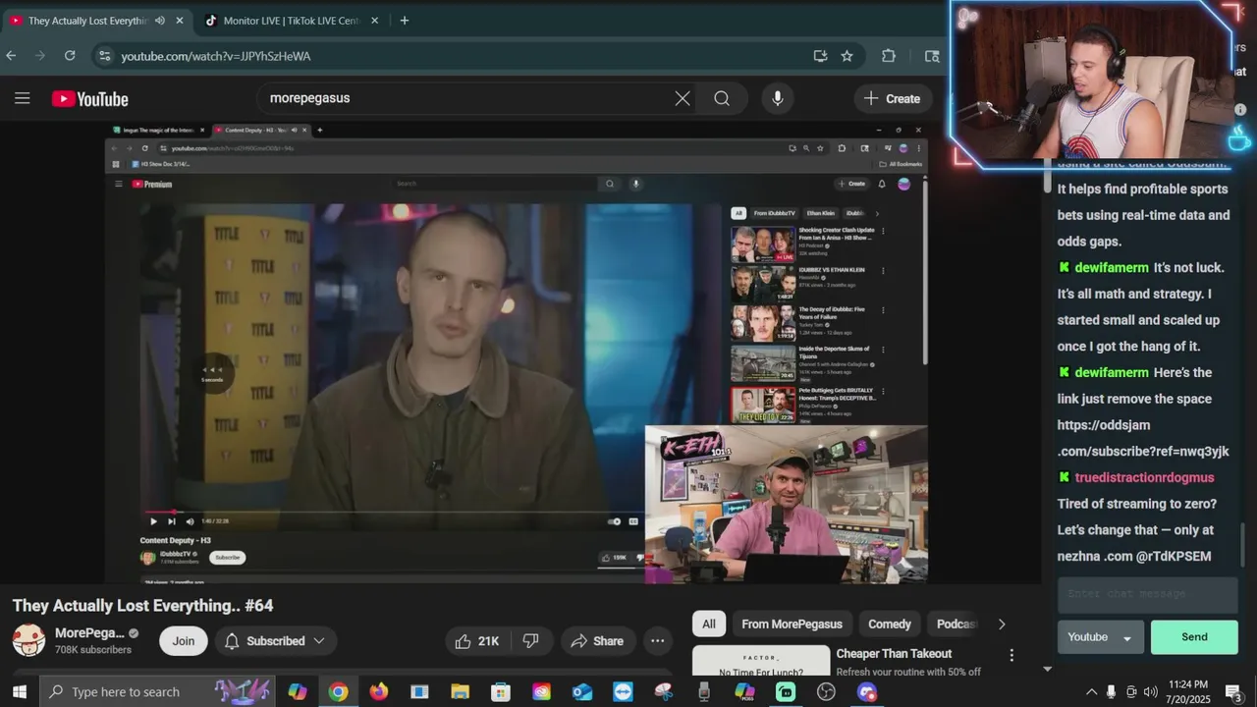Screen dimensions: 1257x707
Task: Expand the Youtube platform dropdown in chat
Action: [1100, 637]
